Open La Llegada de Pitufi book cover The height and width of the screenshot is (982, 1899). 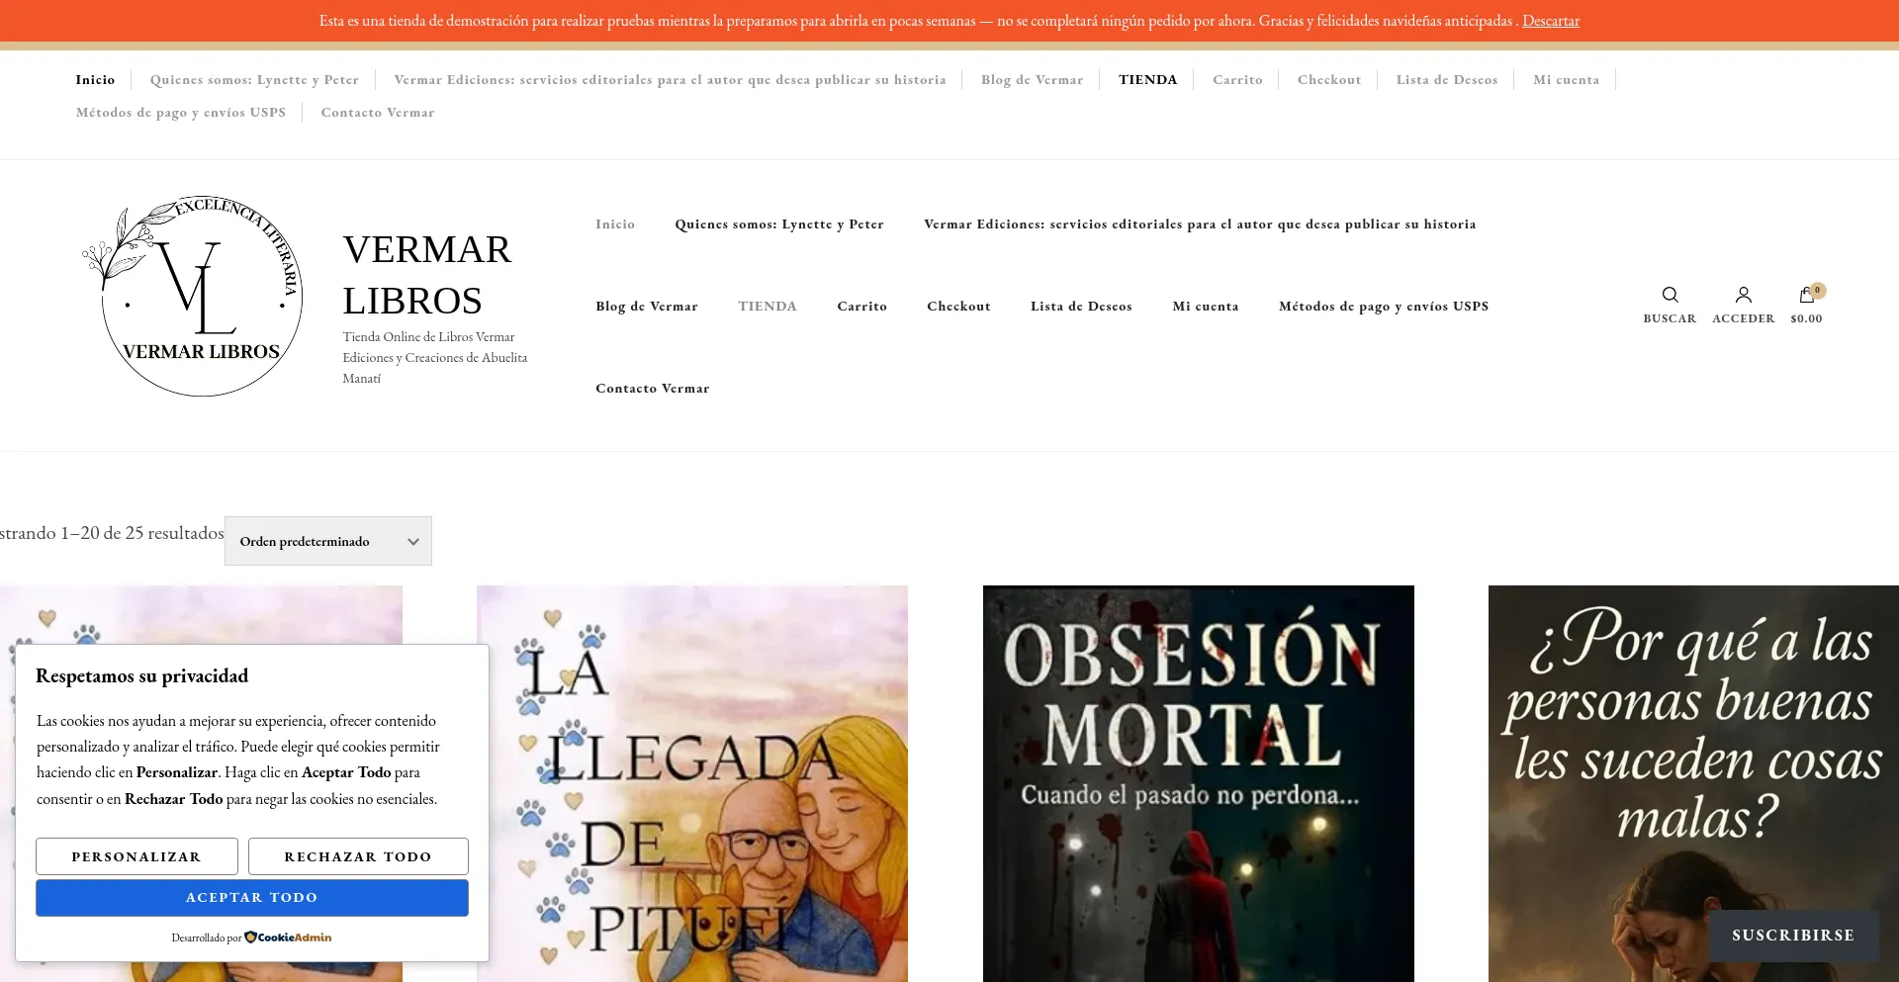[x=692, y=781]
